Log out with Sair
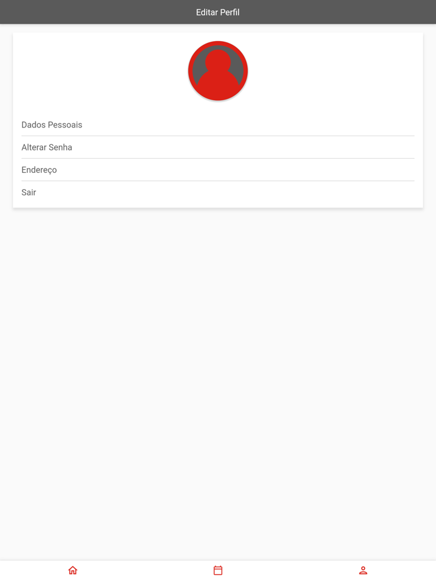Screen dimensions: 436x581 [218, 192]
